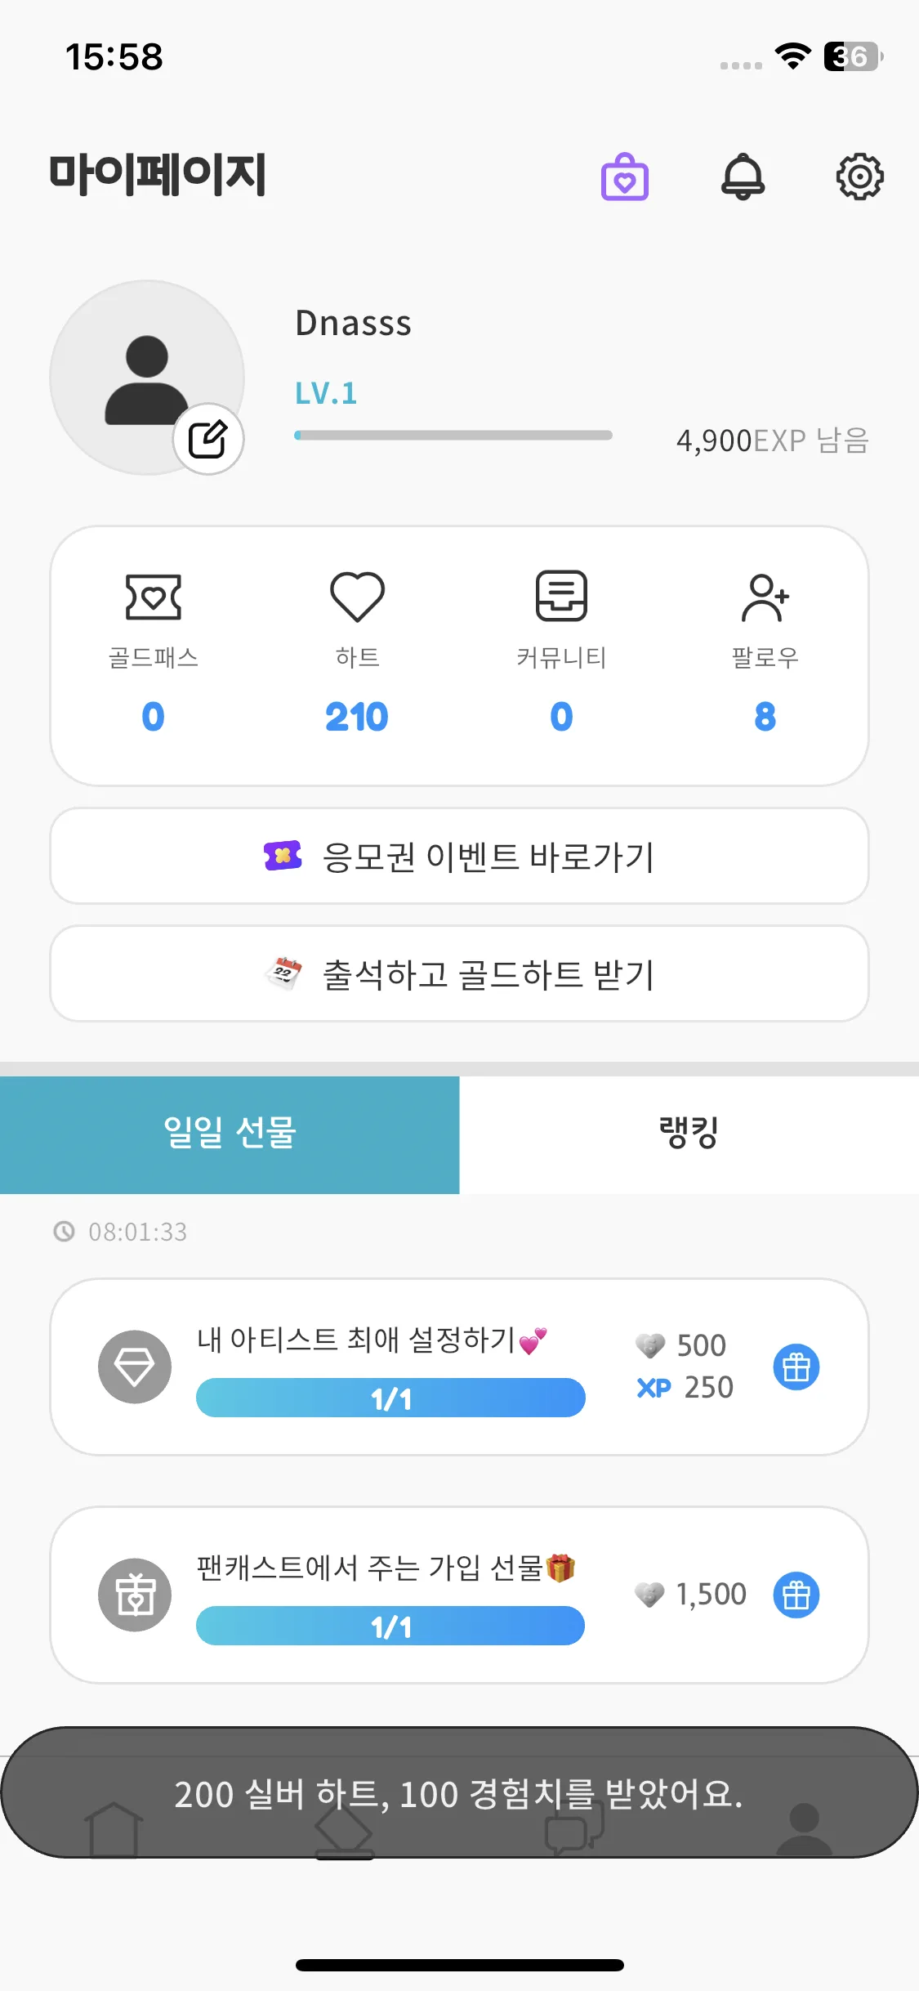Tap the default profile avatar picture
Image resolution: width=919 pixels, height=1991 pixels.
coord(147,378)
